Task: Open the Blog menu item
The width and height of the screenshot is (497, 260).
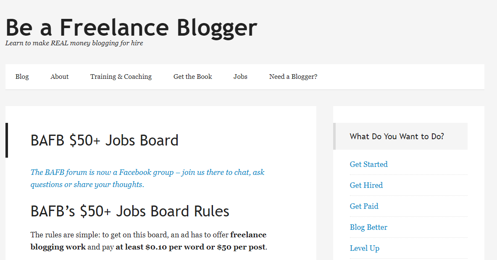Action: 22,76
